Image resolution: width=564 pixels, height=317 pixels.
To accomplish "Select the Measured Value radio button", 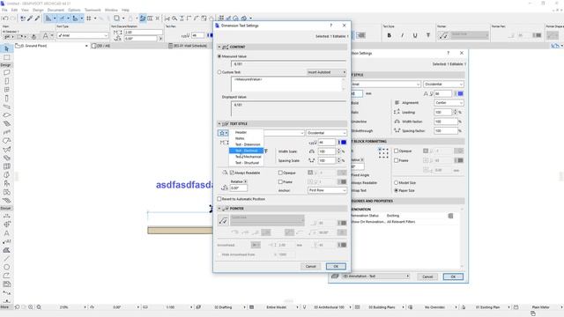I will (x=219, y=56).
